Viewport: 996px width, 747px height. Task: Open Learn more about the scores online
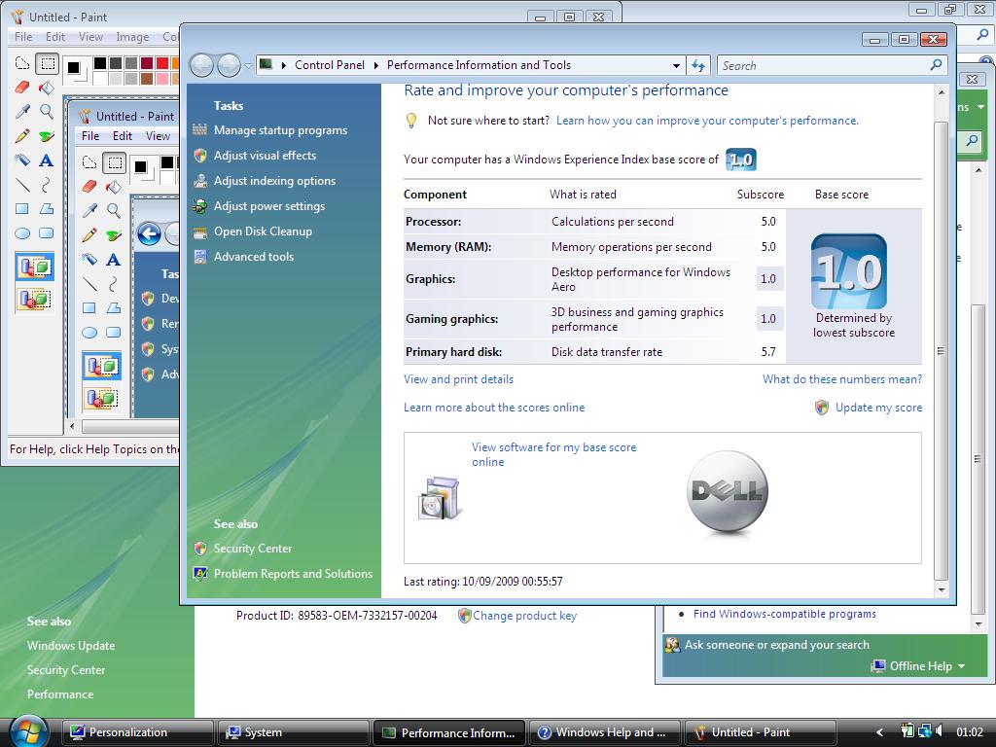pyautogui.click(x=494, y=408)
